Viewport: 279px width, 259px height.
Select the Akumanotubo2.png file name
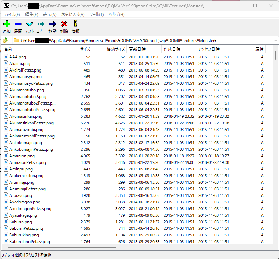coord(28,97)
